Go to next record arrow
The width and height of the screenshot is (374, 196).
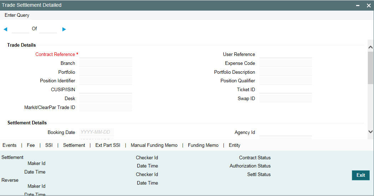[64, 29]
